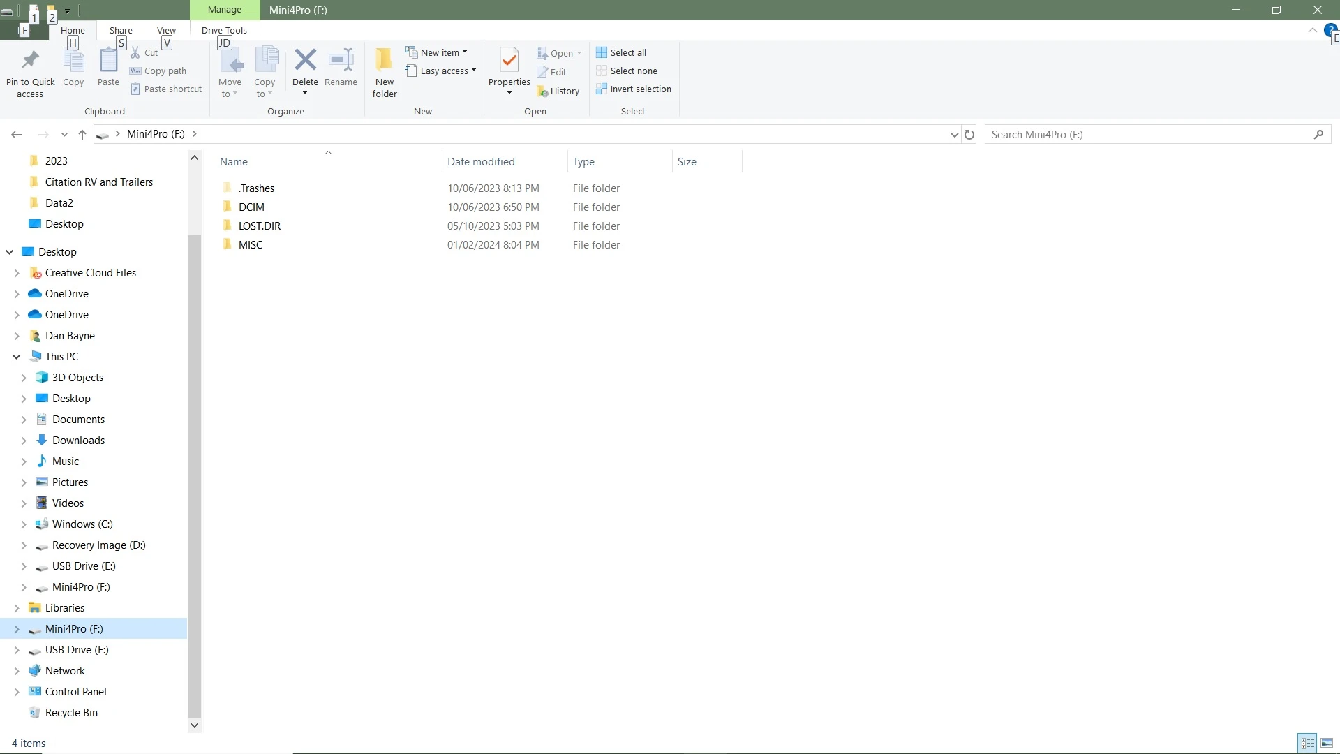Screen dimensions: 1340x754
Task: Click Pin to Quick access icon
Action: pyautogui.click(x=30, y=61)
